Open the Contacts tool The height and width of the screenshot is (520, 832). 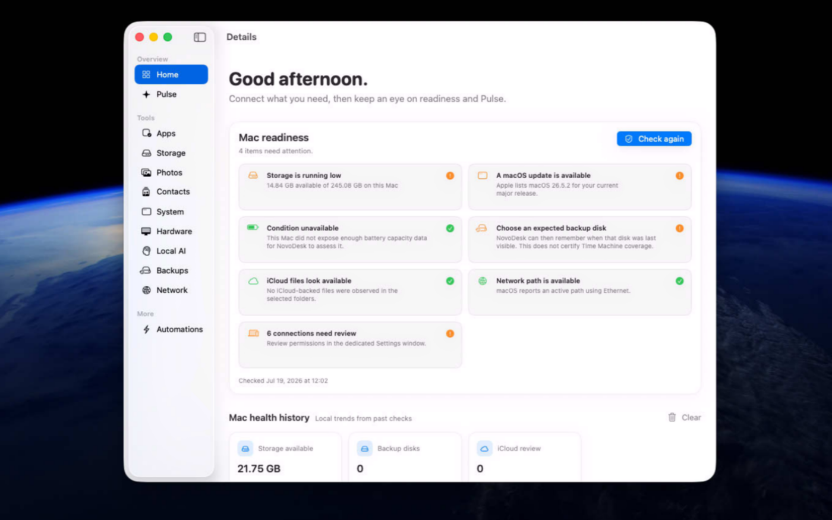coord(171,191)
